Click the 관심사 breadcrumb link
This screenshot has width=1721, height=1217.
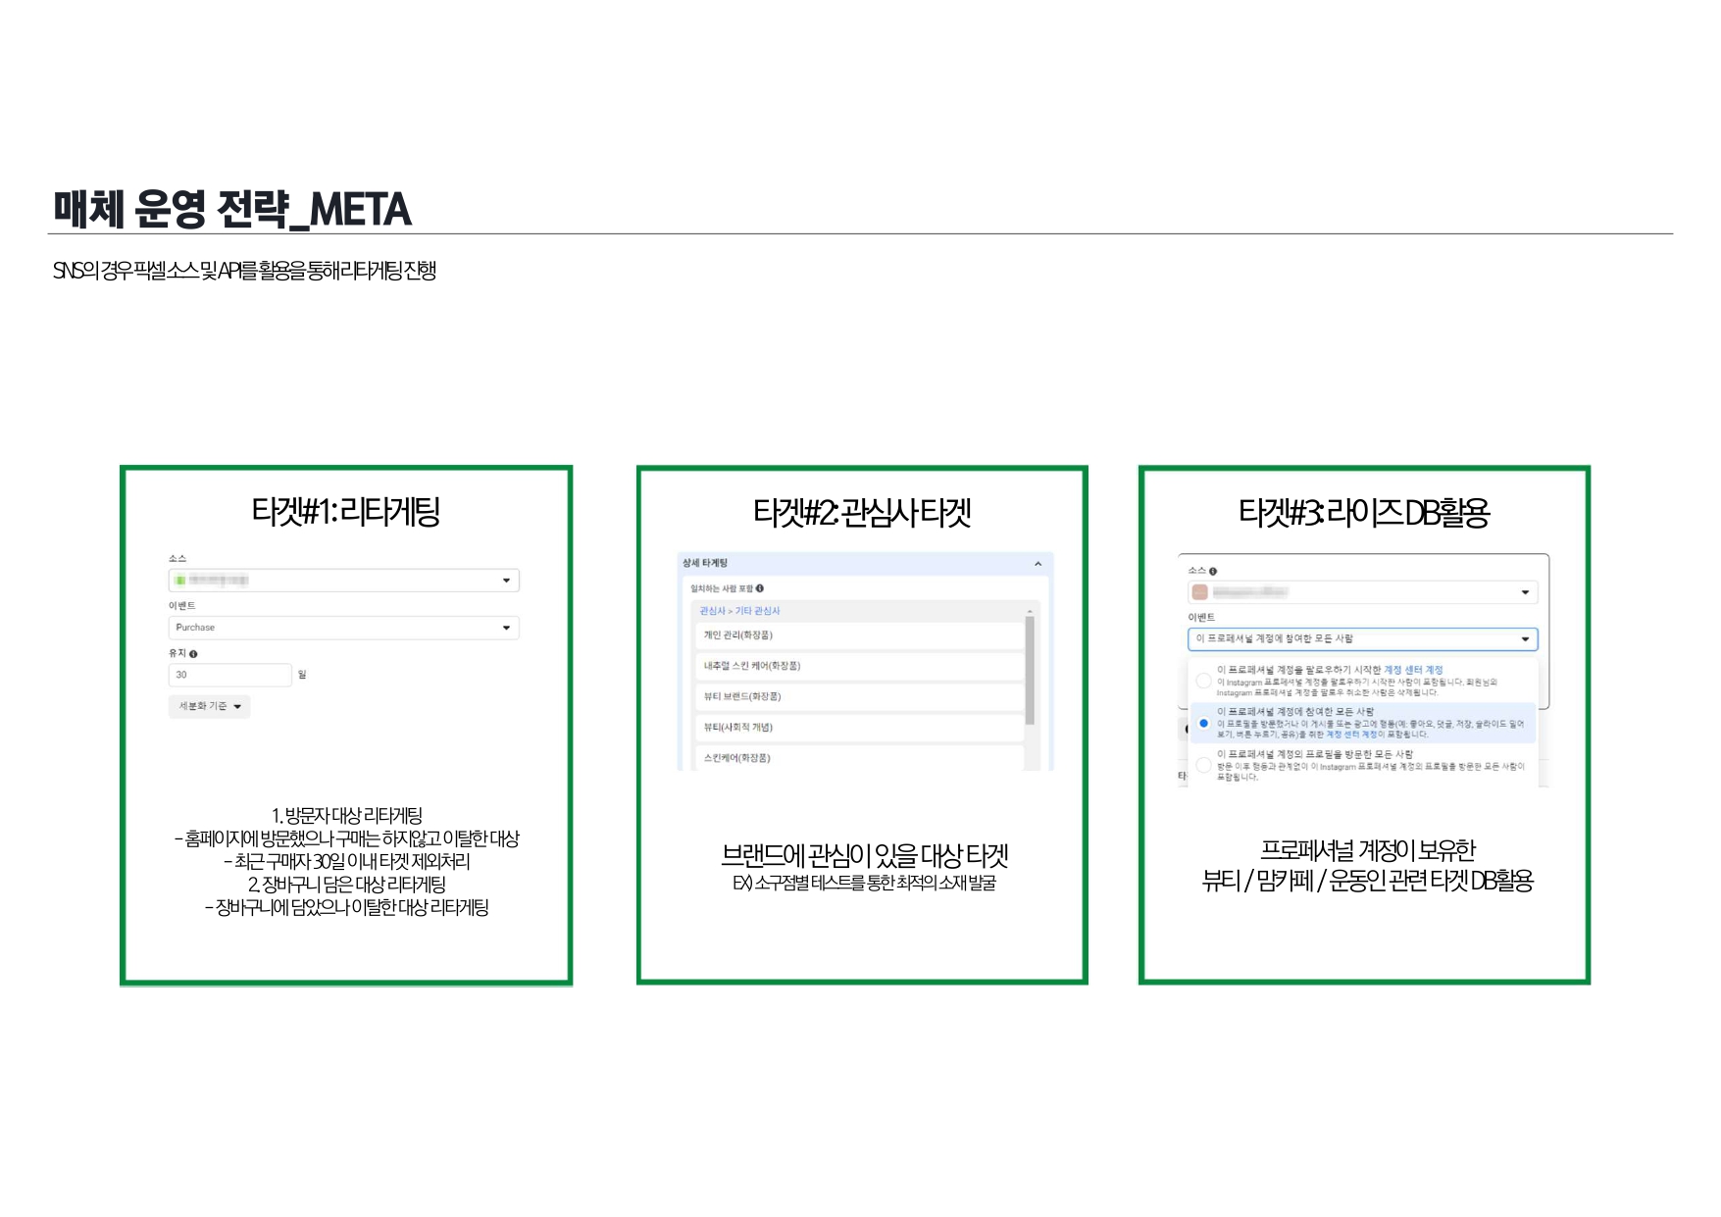[x=712, y=611]
